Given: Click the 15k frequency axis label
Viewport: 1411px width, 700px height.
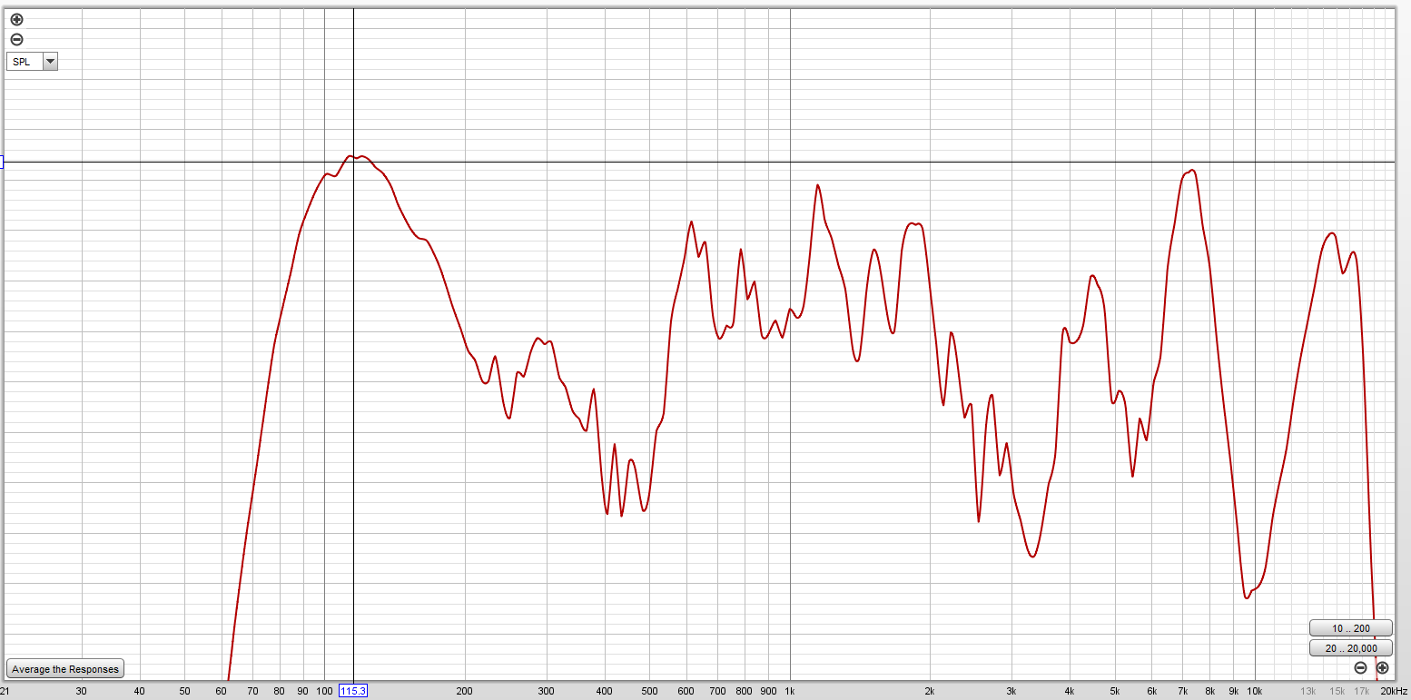Looking at the screenshot, I should (1337, 692).
